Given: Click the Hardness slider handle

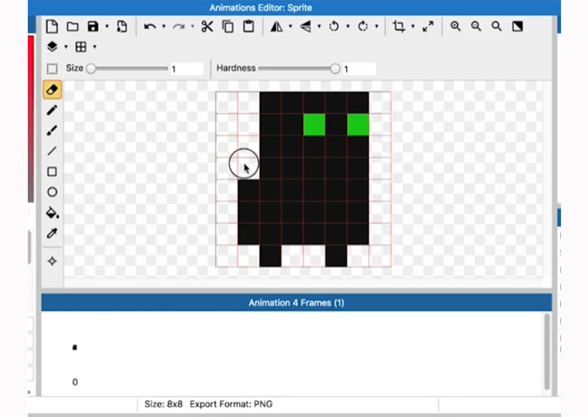Looking at the screenshot, I should pyautogui.click(x=335, y=69).
